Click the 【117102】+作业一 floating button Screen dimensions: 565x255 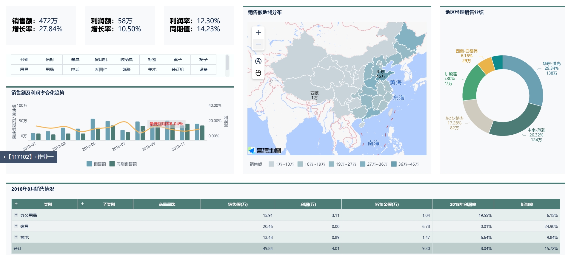pyautogui.click(x=29, y=157)
